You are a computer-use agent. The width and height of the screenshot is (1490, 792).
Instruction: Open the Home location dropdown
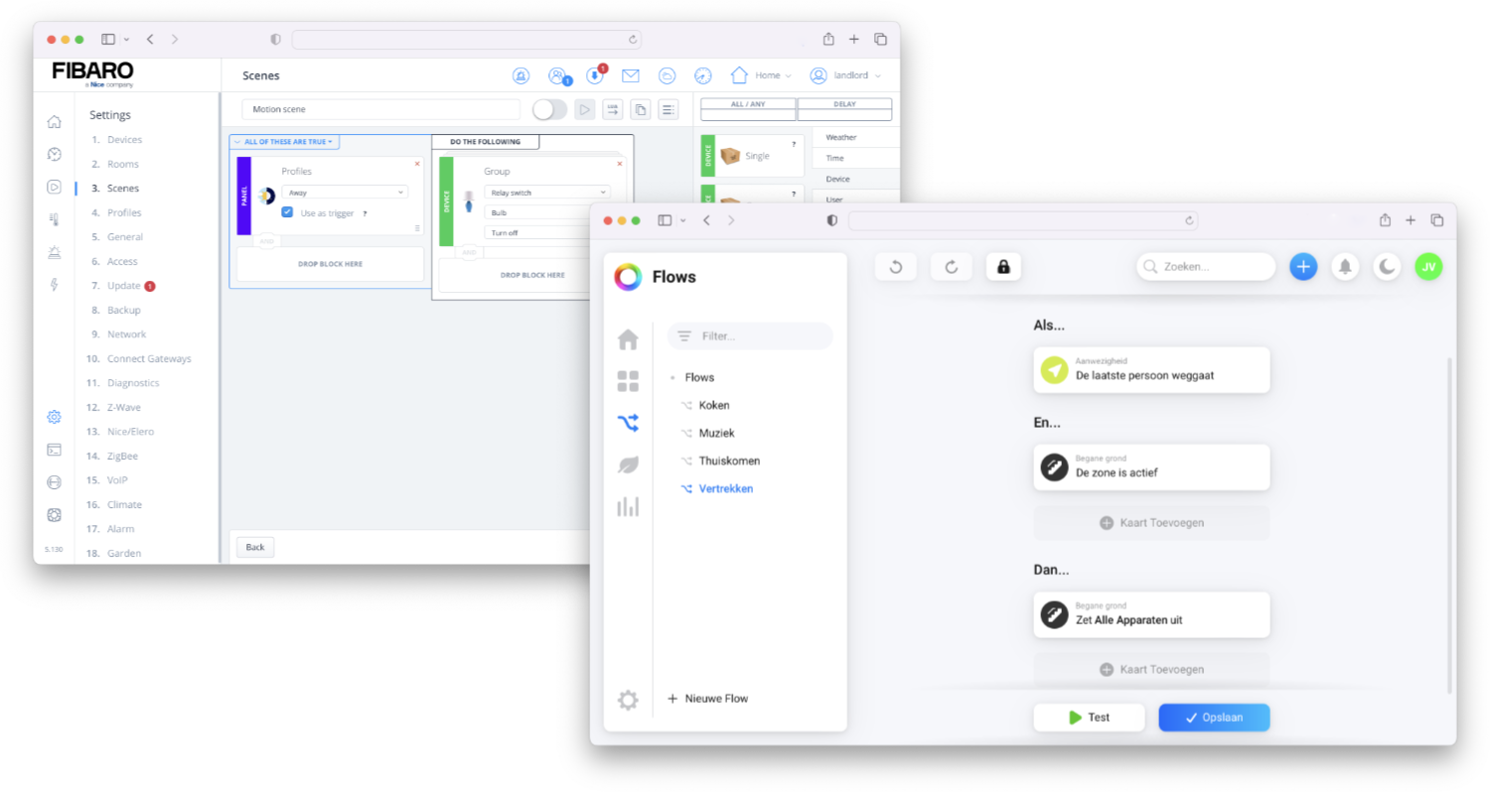point(761,75)
